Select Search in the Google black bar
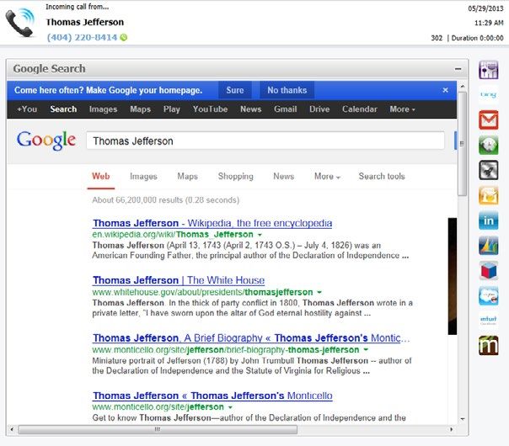The width and height of the screenshot is (509, 446). click(63, 109)
